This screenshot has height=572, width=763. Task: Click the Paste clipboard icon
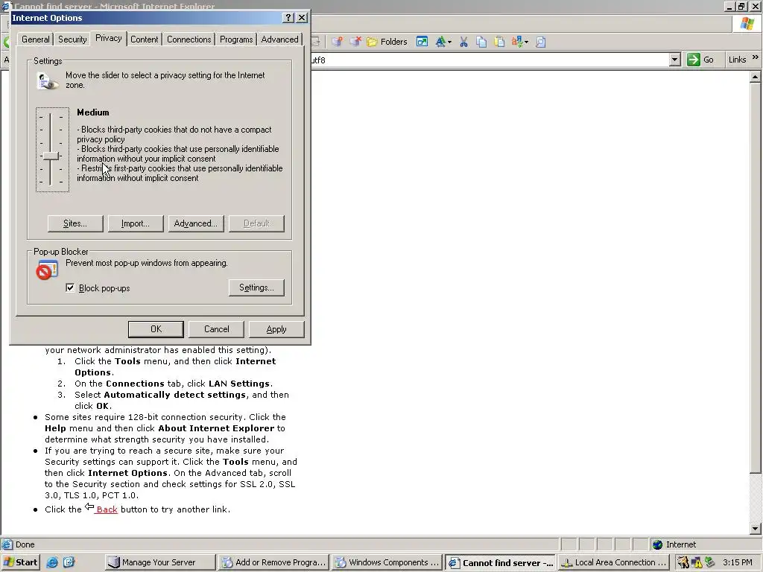click(499, 42)
